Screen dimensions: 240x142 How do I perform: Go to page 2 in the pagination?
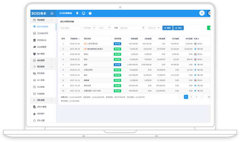[191, 97]
